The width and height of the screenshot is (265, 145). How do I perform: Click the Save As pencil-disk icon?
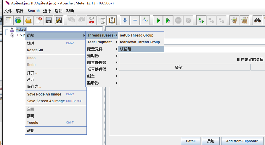click(58, 20)
